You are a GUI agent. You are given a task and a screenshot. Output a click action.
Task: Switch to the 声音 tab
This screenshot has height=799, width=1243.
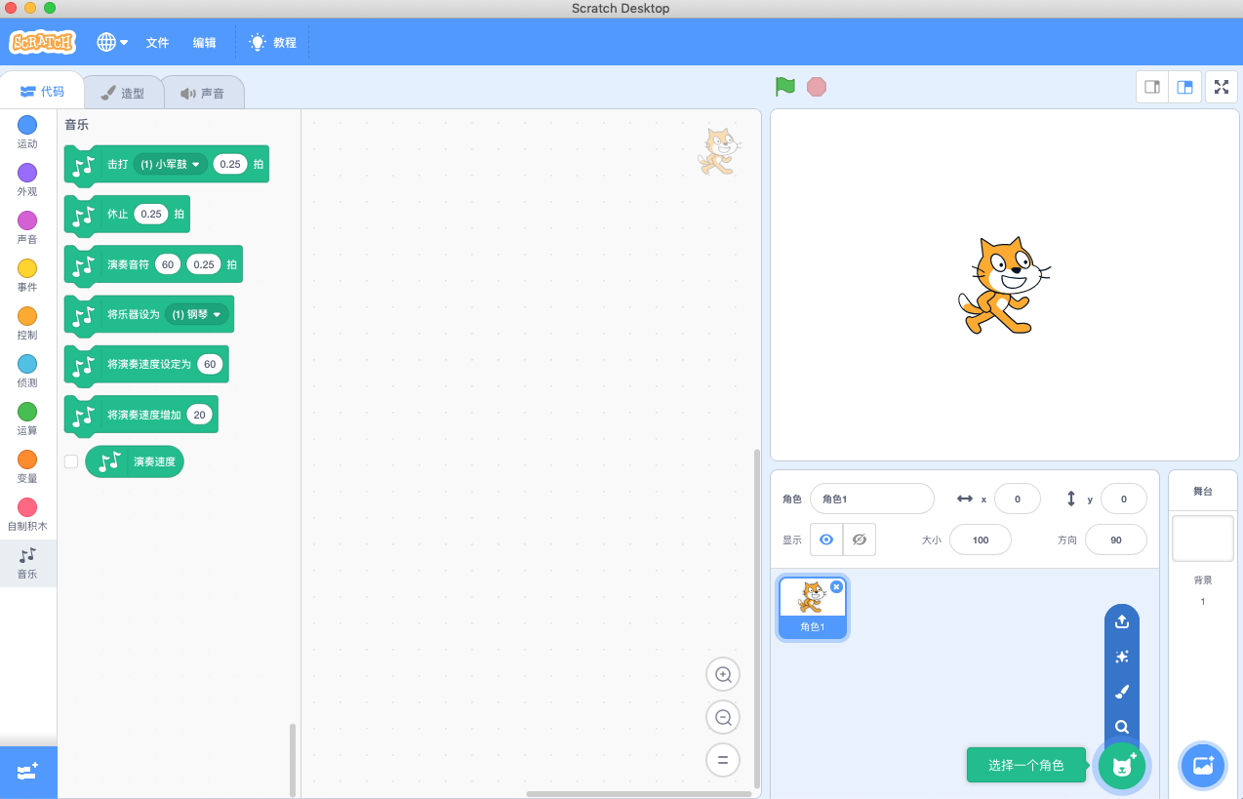(x=202, y=94)
